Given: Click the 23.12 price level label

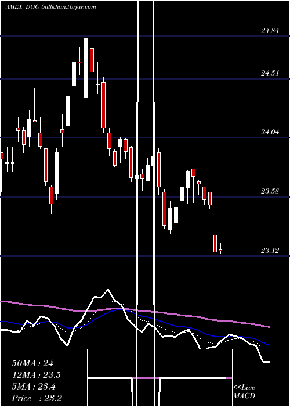Looking at the screenshot, I should pyautogui.click(x=270, y=251).
